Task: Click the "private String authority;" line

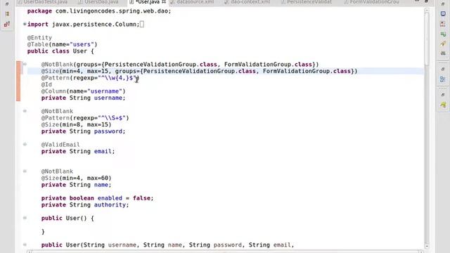Action: click(85, 205)
